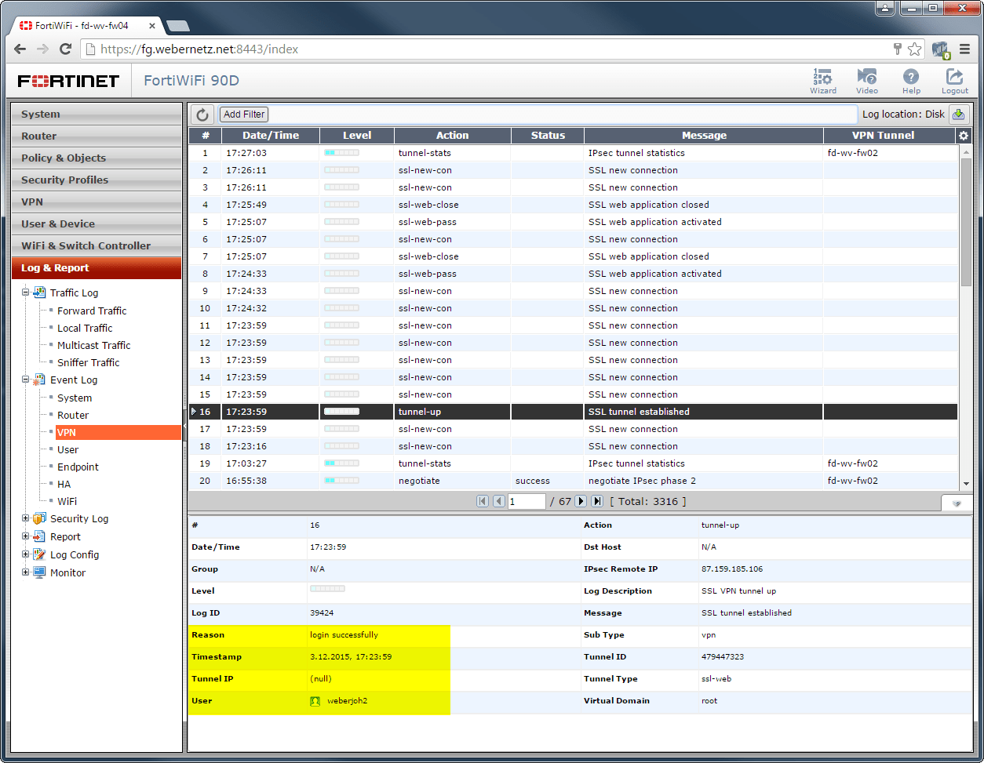Reload the browser page
984x763 pixels.
coord(65,49)
